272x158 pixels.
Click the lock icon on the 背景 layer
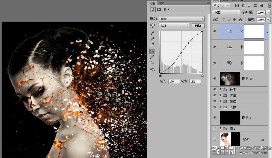click(262, 139)
